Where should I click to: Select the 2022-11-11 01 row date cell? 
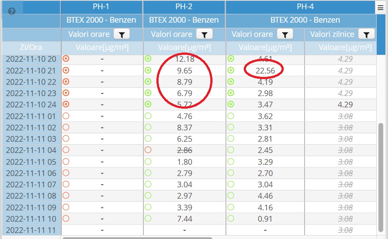click(31, 116)
